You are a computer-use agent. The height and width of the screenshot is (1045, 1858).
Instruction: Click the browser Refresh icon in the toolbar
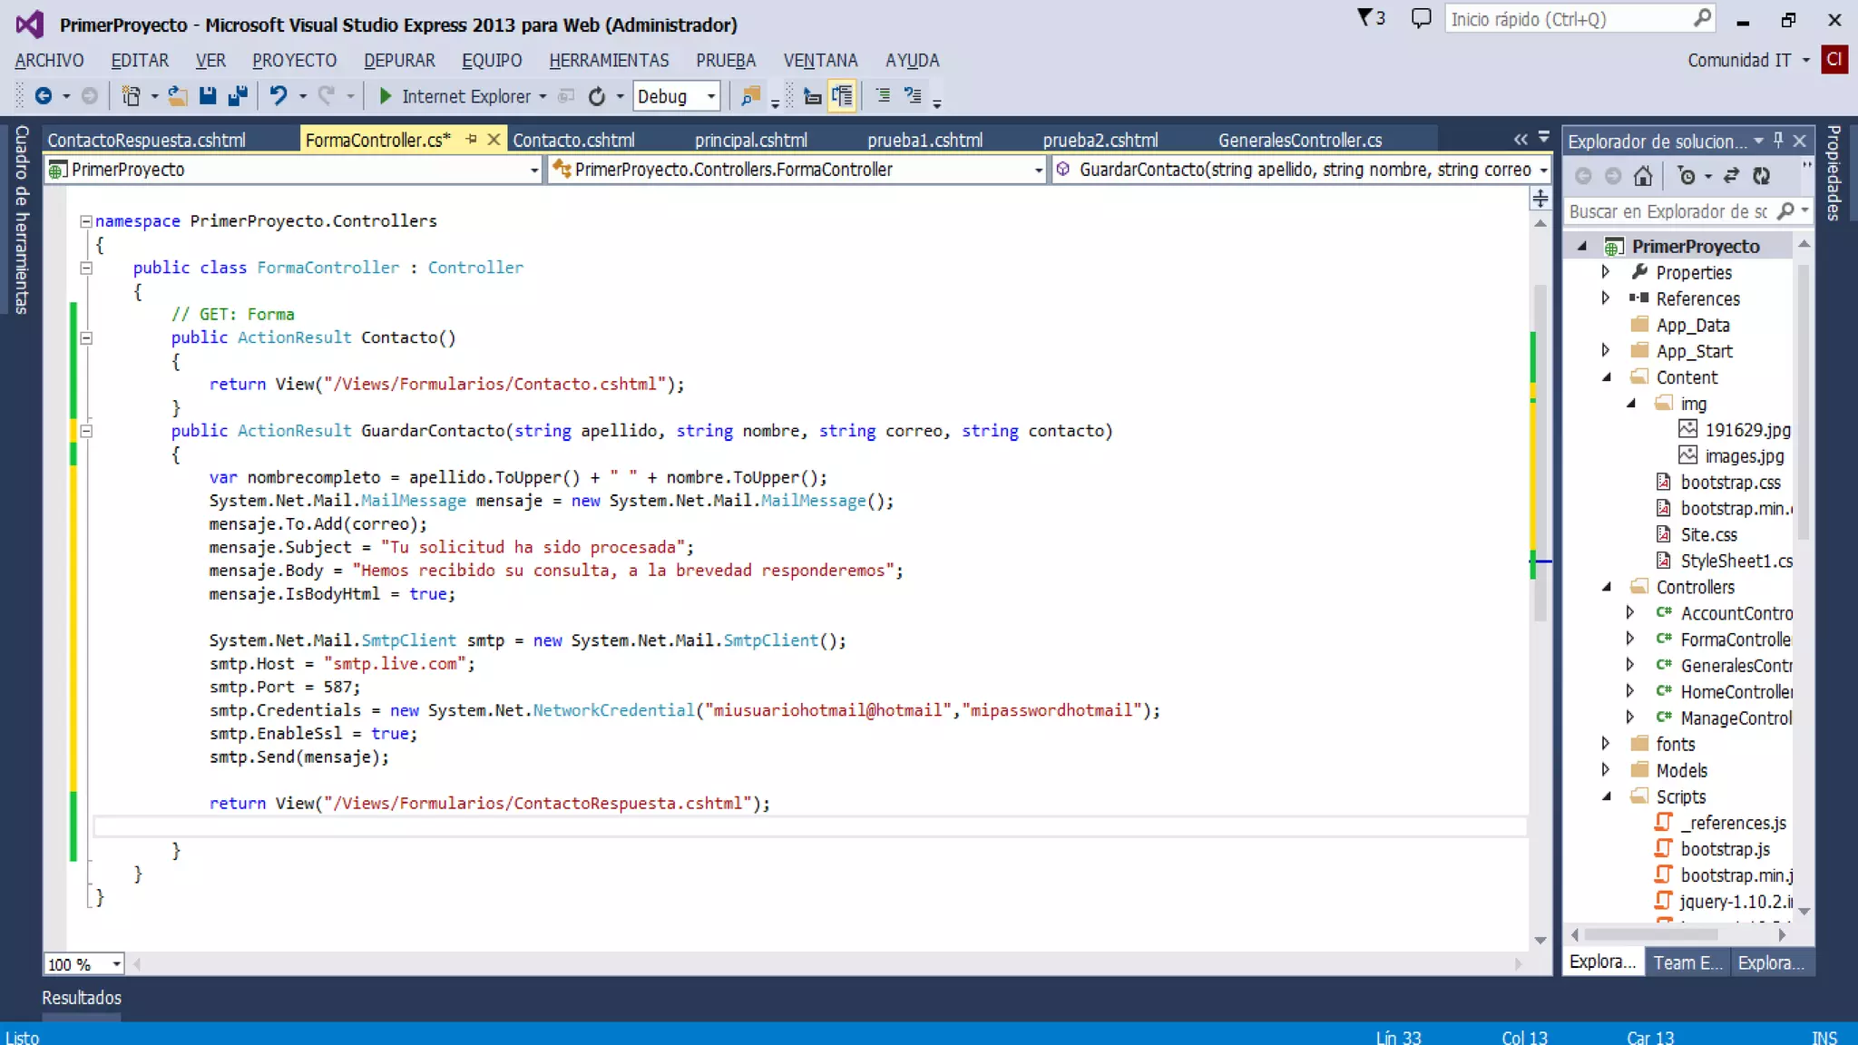coord(596,96)
